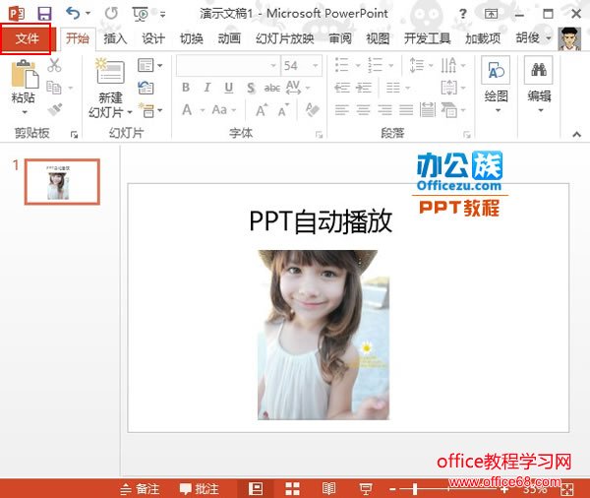Open the 视图 view tab

point(378,38)
